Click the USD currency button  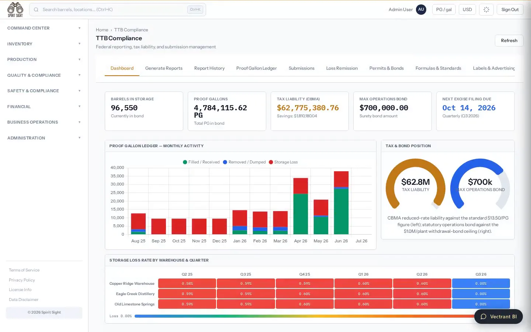click(x=467, y=10)
